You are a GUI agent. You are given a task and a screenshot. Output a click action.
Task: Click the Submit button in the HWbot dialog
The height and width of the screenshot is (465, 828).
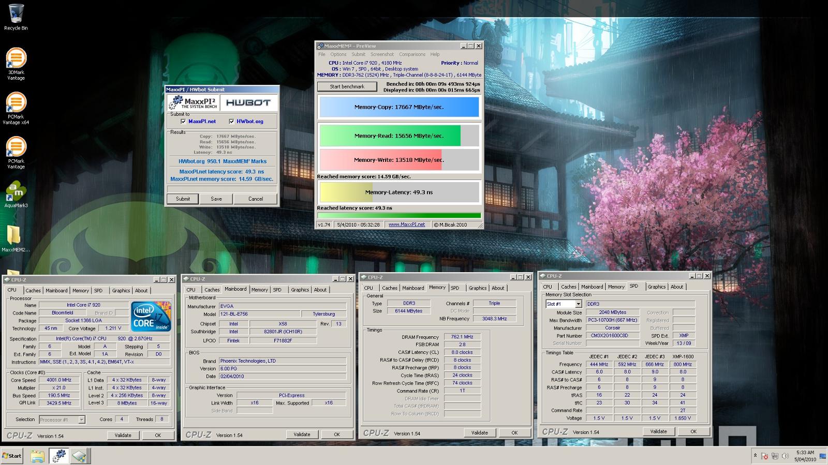(183, 199)
